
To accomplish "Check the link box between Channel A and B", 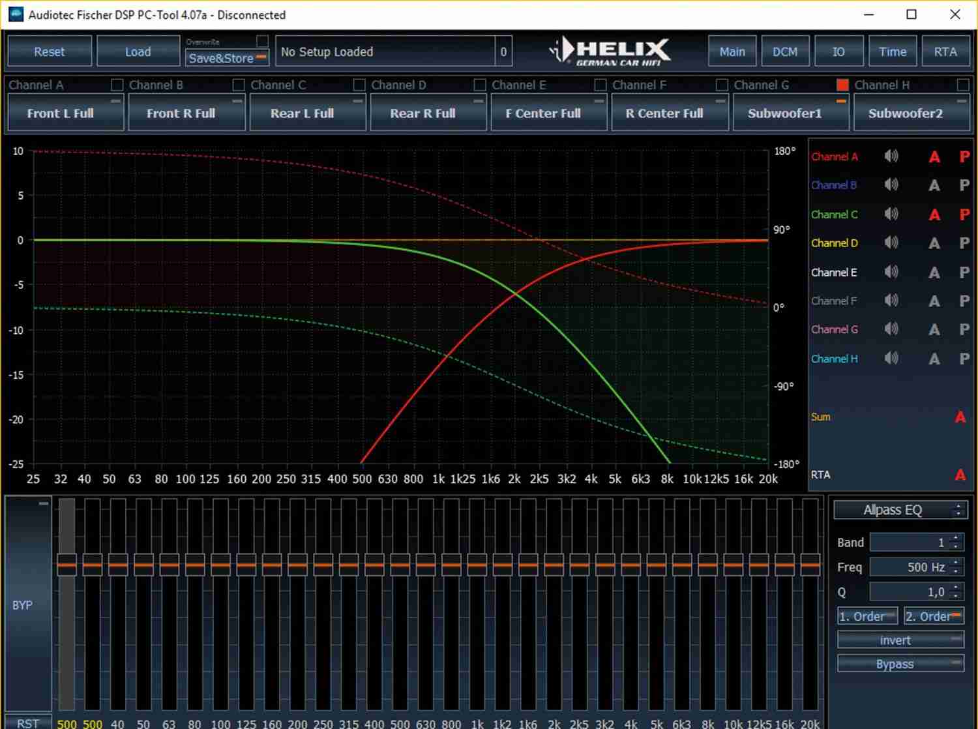I will (x=117, y=85).
